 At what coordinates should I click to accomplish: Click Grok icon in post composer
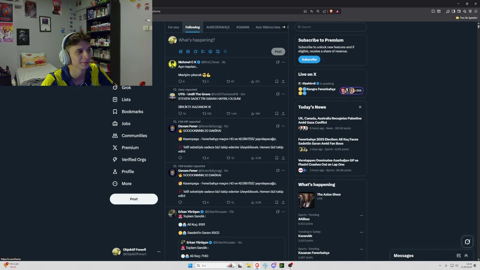[x=195, y=52]
